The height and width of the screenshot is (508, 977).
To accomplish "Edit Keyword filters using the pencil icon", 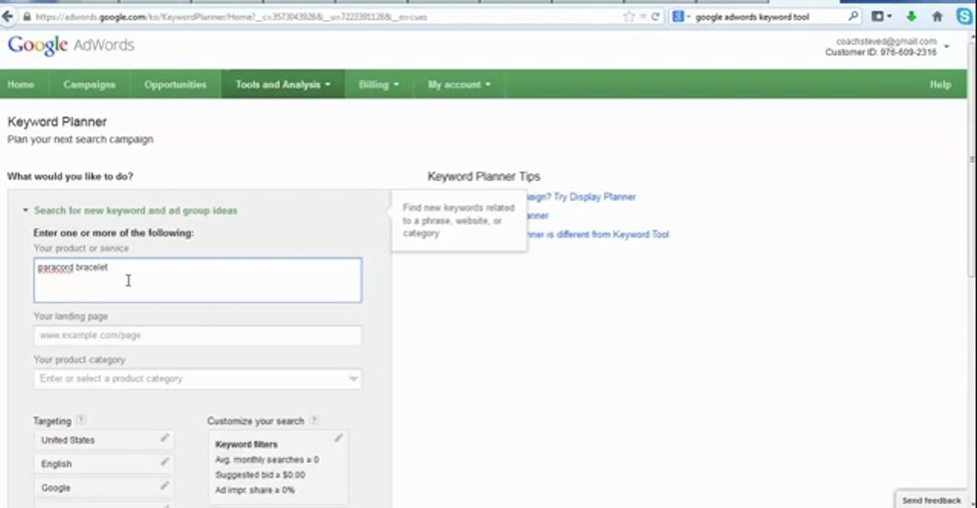I will [339, 438].
